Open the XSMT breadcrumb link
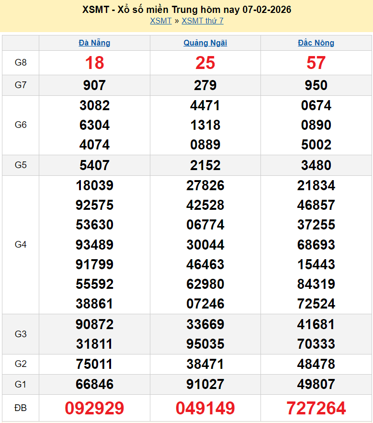 [x=160, y=21]
